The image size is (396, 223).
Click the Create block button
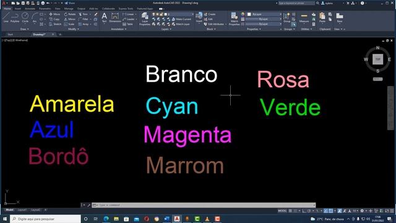point(210,14)
